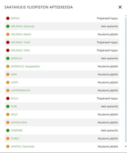Open the VANTAA, Tammisto pharmacy link
The image size is (127, 153).
coord(23,147)
